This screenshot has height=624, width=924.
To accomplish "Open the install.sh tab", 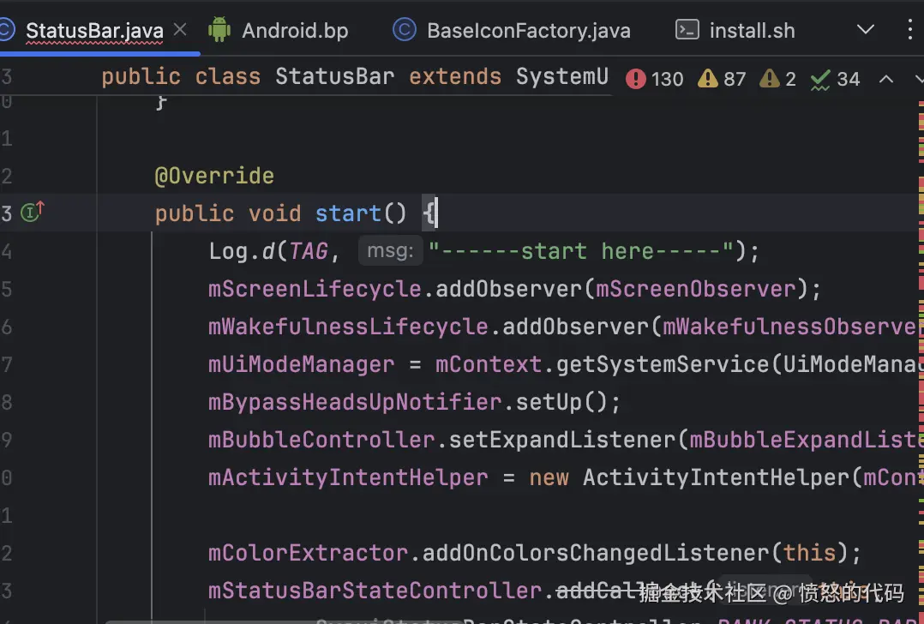I will click(752, 30).
